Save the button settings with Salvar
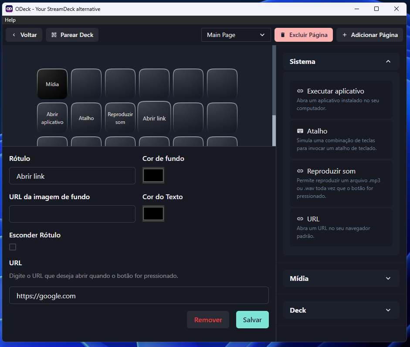410x347 pixels. [252, 319]
